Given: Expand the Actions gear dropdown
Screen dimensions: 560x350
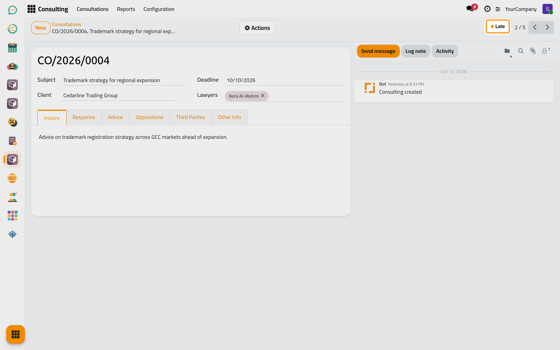Looking at the screenshot, I should (257, 28).
